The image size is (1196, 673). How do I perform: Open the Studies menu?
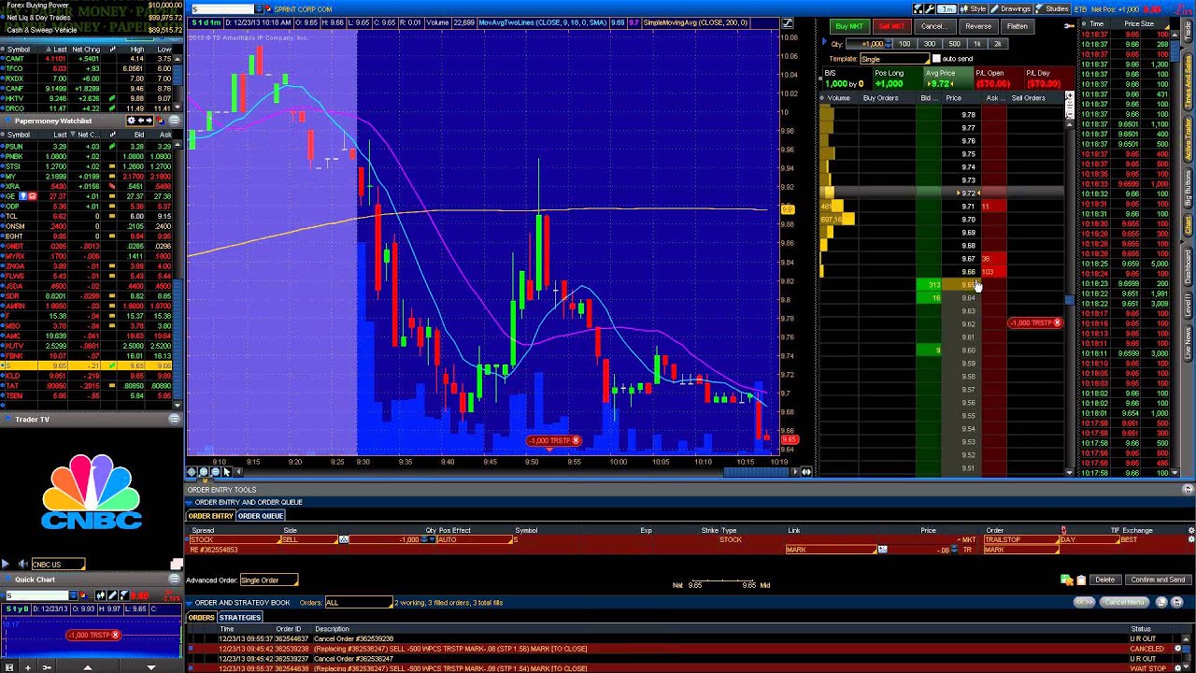(1053, 8)
